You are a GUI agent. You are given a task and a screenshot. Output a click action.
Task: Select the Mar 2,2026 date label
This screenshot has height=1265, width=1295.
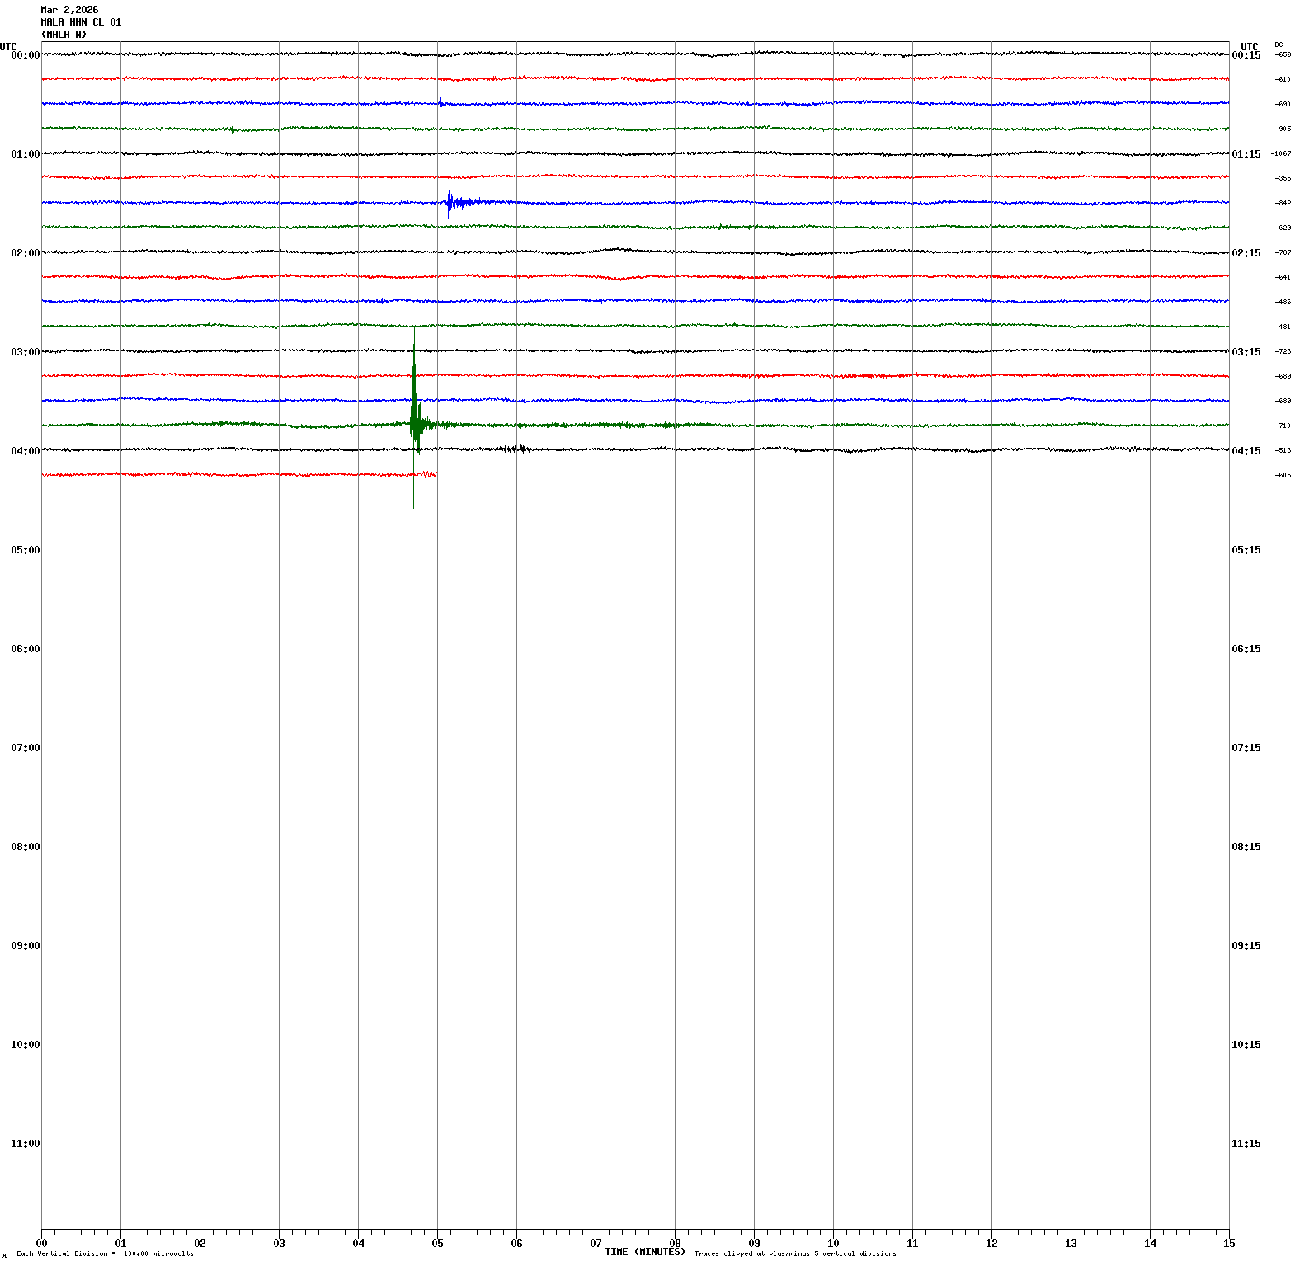pyautogui.click(x=69, y=10)
